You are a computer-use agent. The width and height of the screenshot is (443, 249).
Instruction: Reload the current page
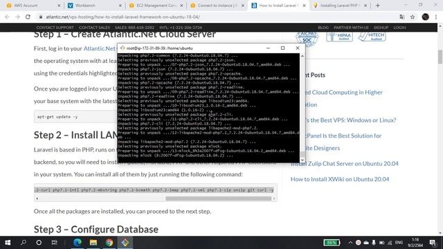pyautogui.click(x=28, y=17)
